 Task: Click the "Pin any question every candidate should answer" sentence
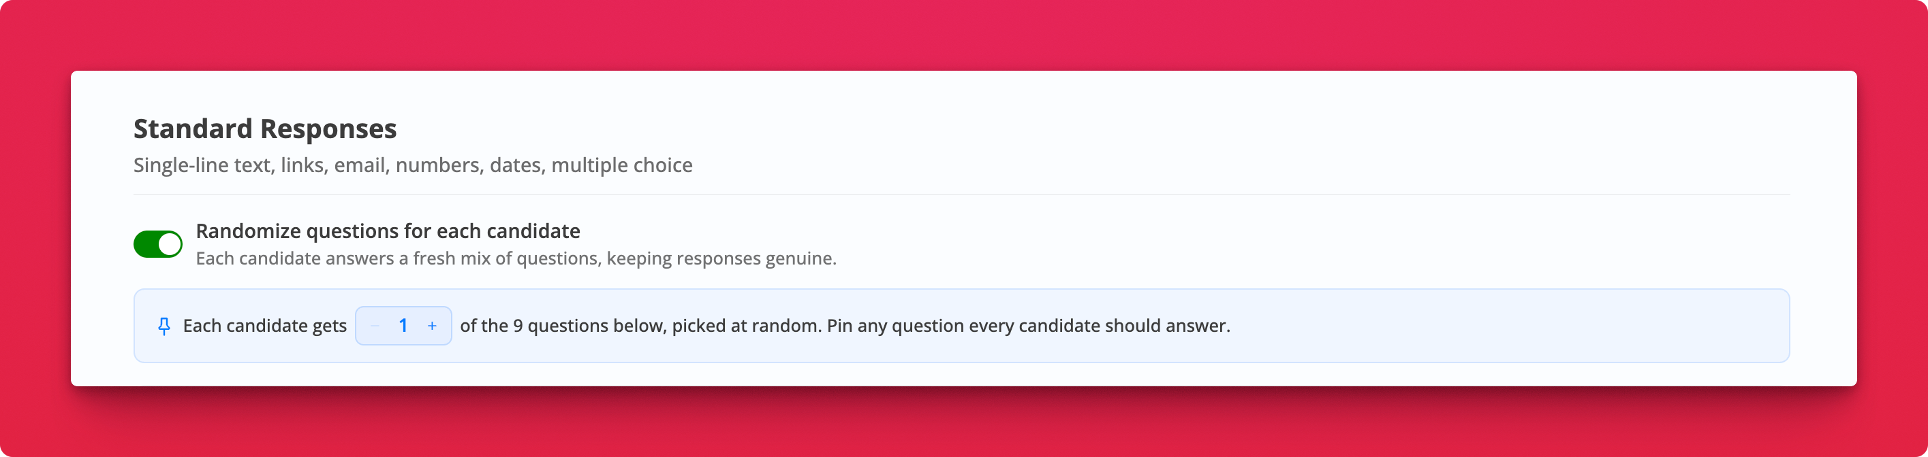(x=1028, y=326)
